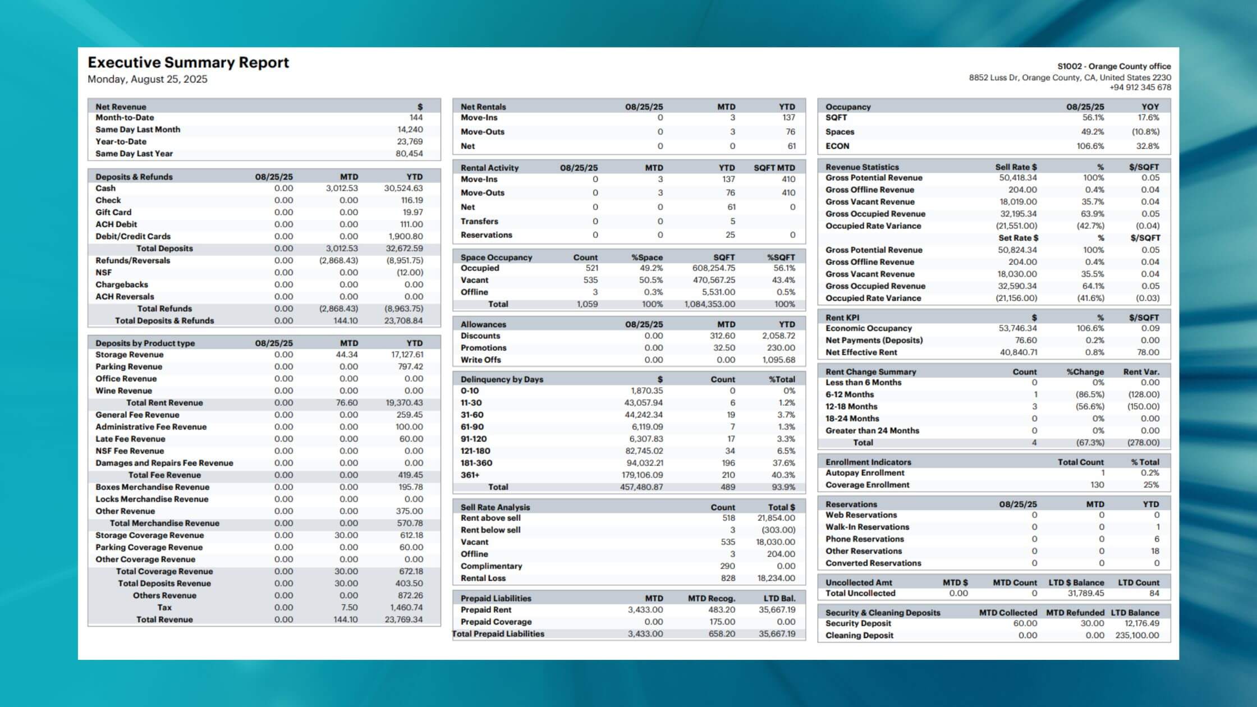Screen dimensions: 1257x707
Task: Click the S1002 - Orange County office heading
Action: click(1114, 66)
